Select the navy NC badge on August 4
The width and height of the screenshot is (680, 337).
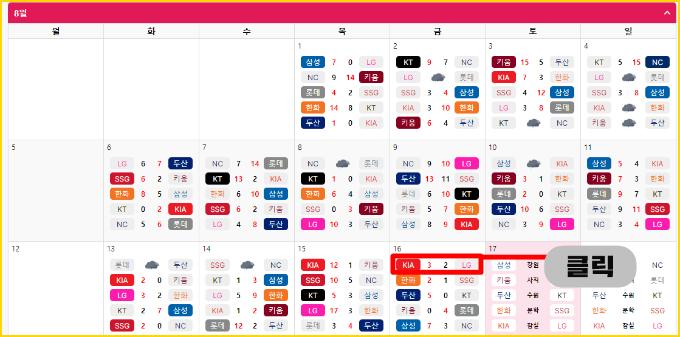coord(658,63)
